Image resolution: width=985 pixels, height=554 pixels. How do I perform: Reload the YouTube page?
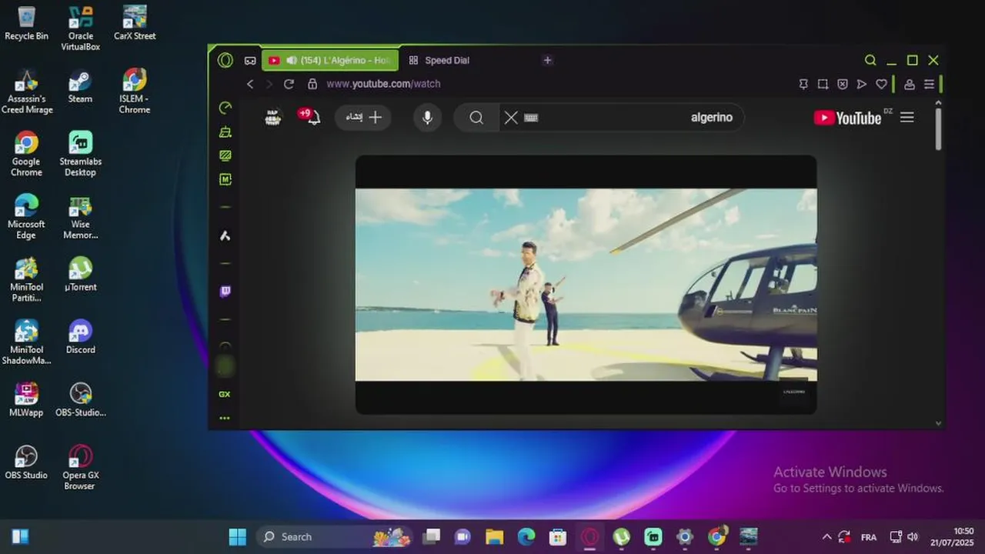click(x=289, y=84)
